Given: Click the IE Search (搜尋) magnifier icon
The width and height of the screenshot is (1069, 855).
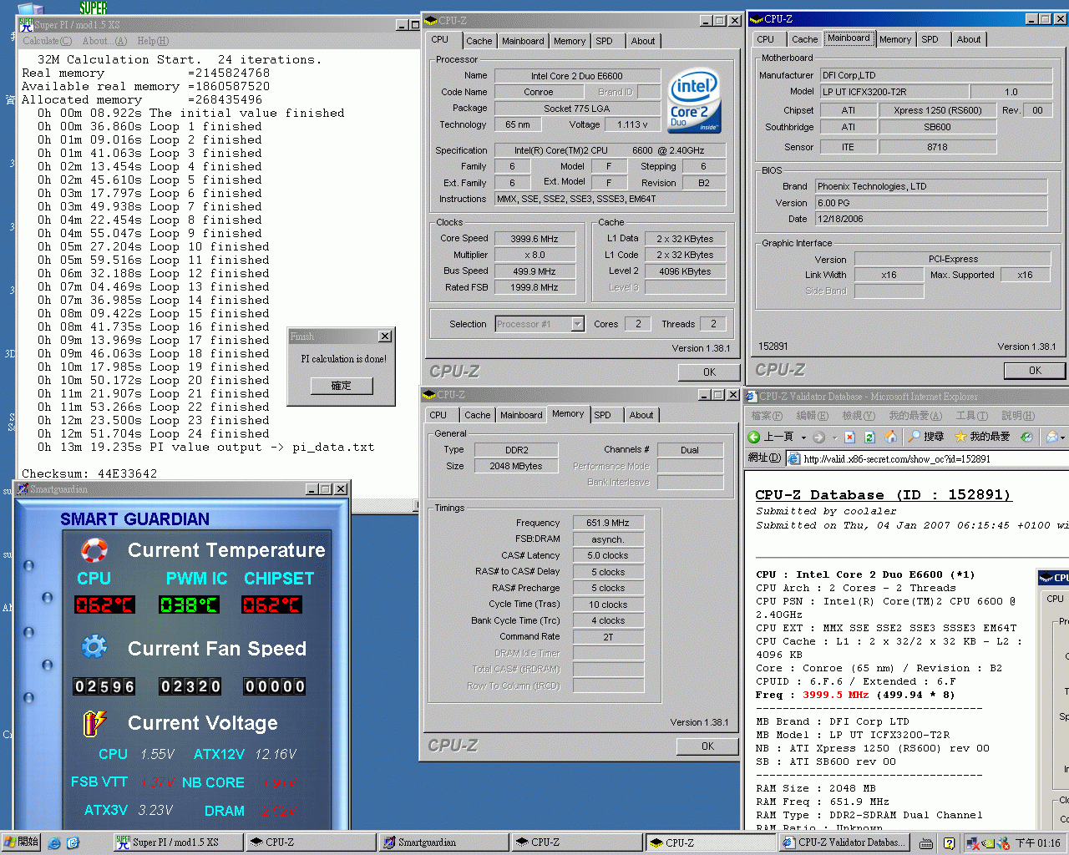Looking at the screenshot, I should 914,437.
